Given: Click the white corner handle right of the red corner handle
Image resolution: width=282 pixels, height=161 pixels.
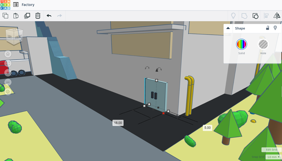Looking at the screenshot, I should tap(168, 111).
